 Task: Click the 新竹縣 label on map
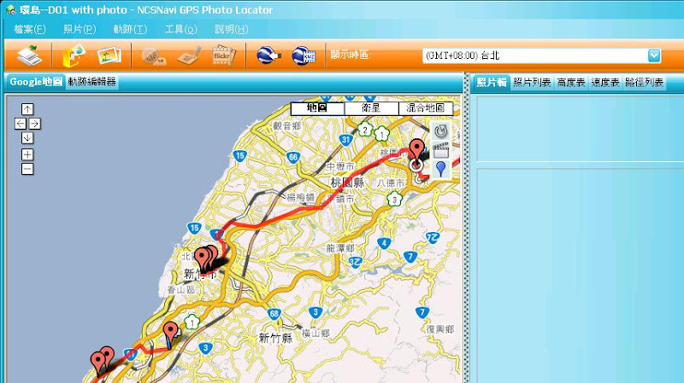click(275, 338)
